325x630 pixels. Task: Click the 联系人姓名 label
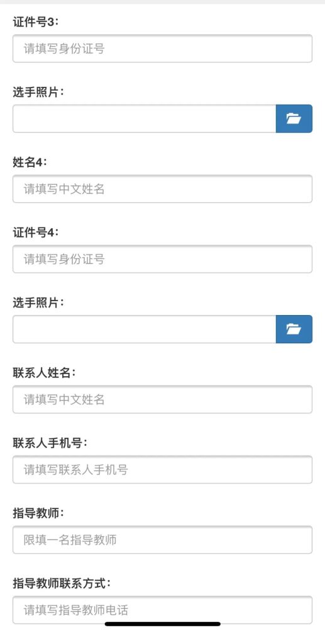point(45,373)
